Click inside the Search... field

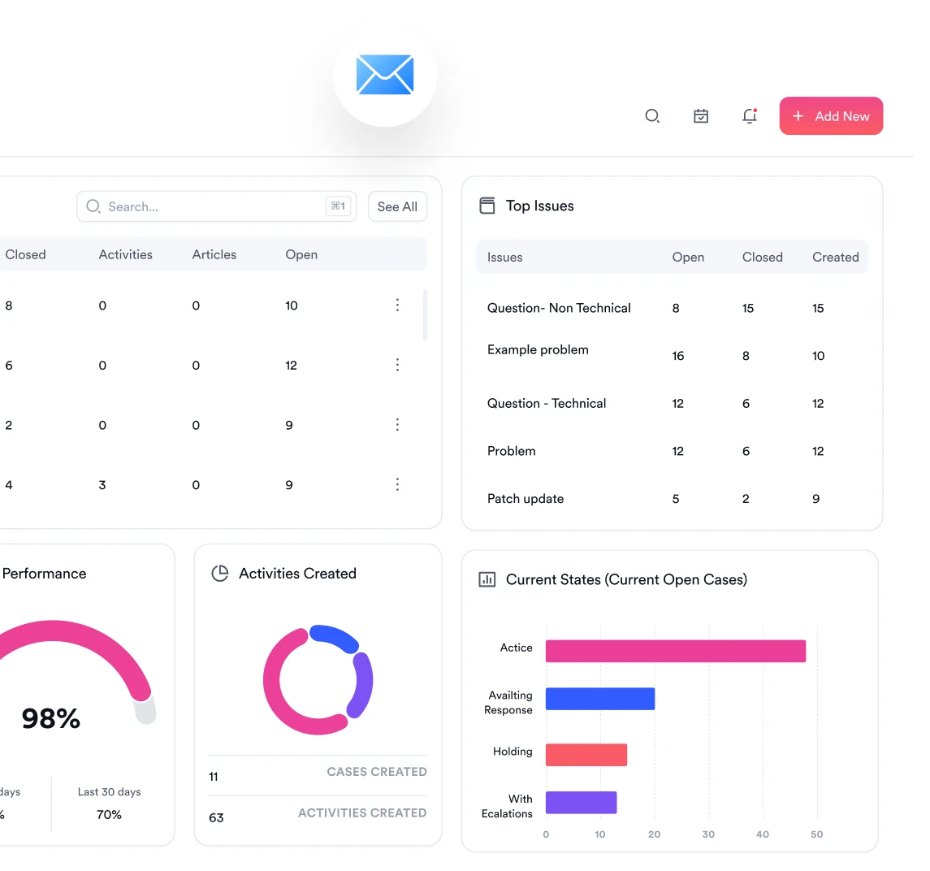tap(217, 206)
